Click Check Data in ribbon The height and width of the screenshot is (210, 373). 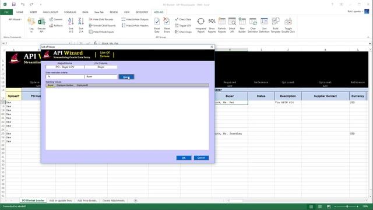click(x=183, y=19)
